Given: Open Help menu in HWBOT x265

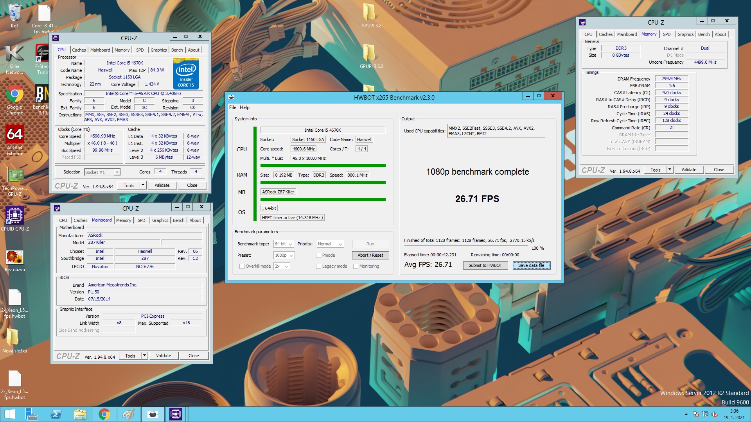Looking at the screenshot, I should pyautogui.click(x=244, y=107).
